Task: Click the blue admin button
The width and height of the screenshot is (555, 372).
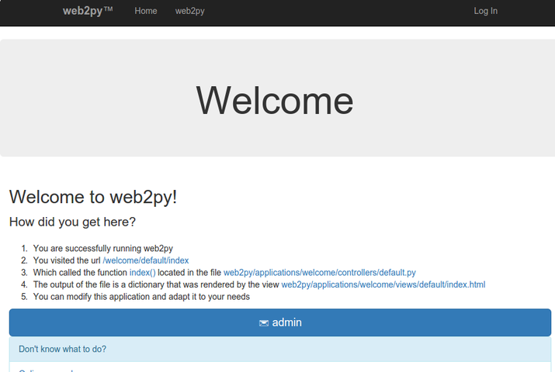Action: tap(280, 322)
